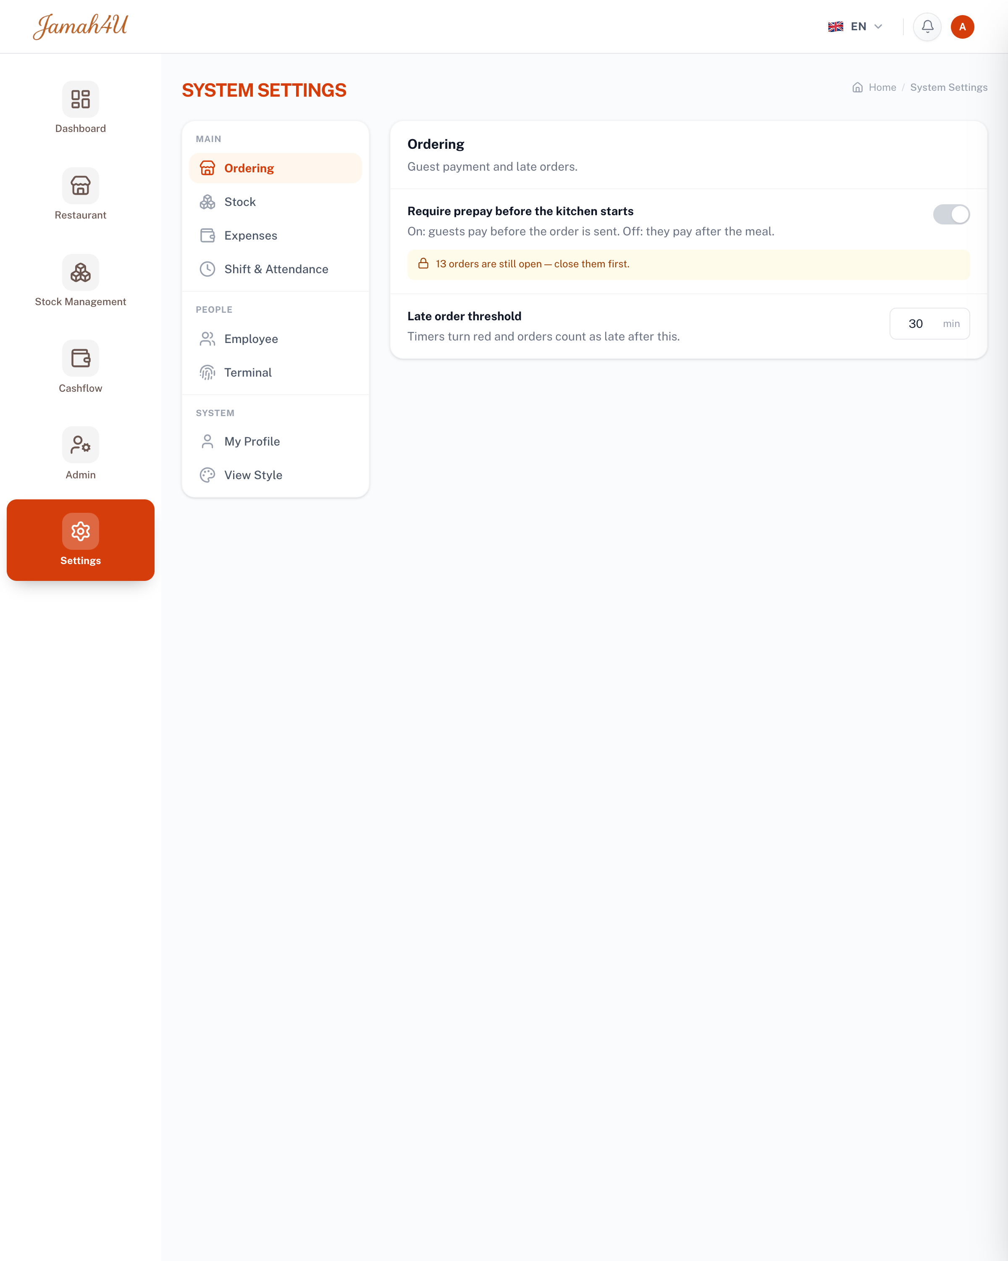Click the System Settings breadcrumb
The width and height of the screenshot is (1008, 1261).
click(948, 88)
